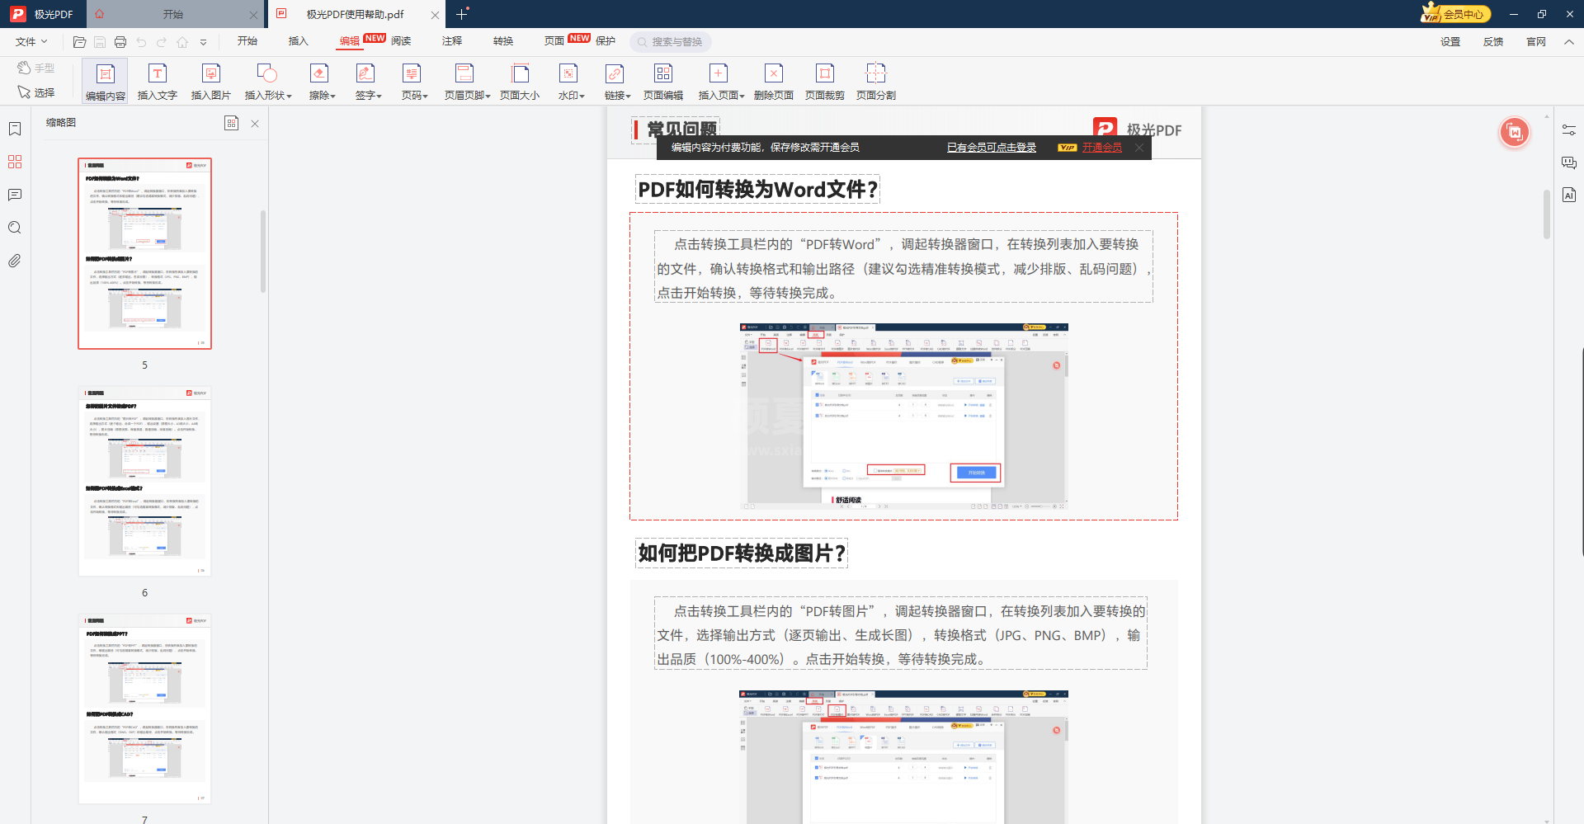Switch to the 转换 ribbon tab
Screen dimensions: 1584x824
(503, 41)
